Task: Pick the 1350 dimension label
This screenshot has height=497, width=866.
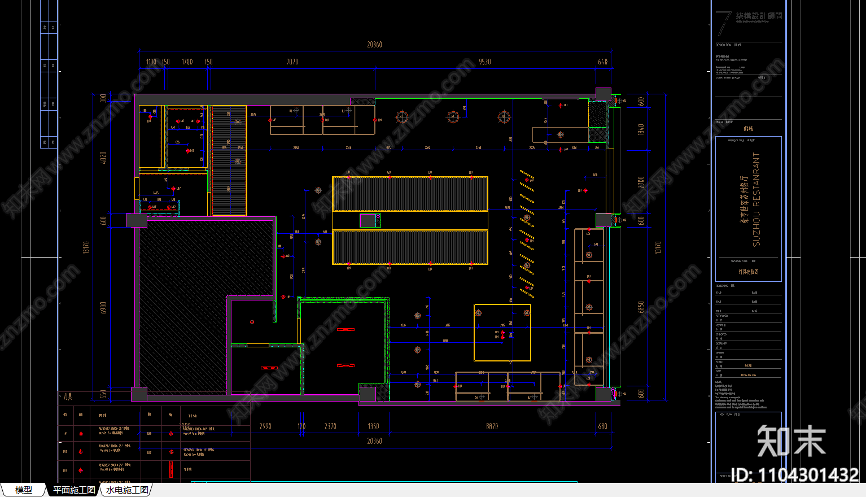Action: (x=373, y=426)
